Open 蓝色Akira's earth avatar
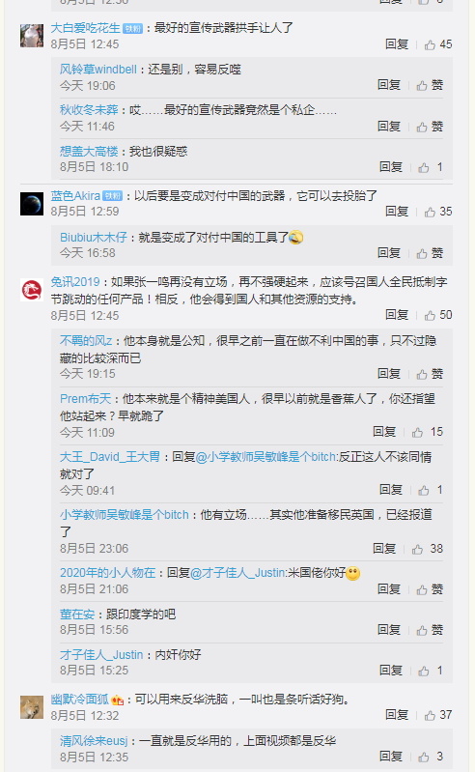Screen dimensions: 475x772 click(32, 203)
